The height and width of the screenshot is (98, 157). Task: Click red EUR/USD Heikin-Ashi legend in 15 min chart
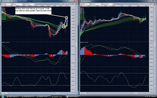(85, 7)
